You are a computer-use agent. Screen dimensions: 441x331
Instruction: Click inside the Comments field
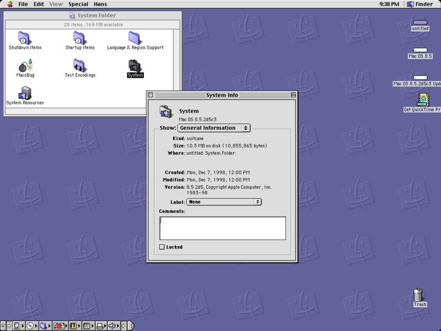(x=222, y=227)
